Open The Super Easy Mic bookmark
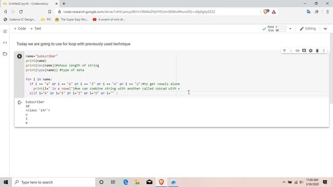Screen dimensions: 333x187 point(72,20)
